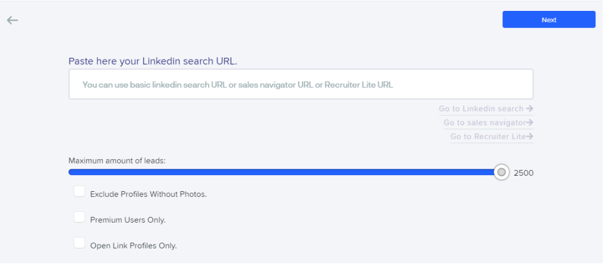Click the arrow icon beside Go to sales navigator
The width and height of the screenshot is (604, 265).
(x=530, y=122)
